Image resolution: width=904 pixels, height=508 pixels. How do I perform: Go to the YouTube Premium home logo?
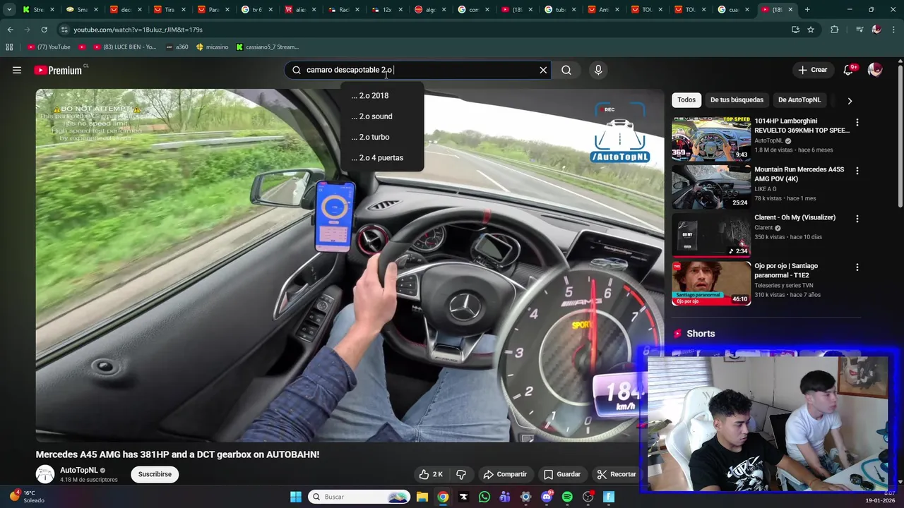click(x=59, y=70)
